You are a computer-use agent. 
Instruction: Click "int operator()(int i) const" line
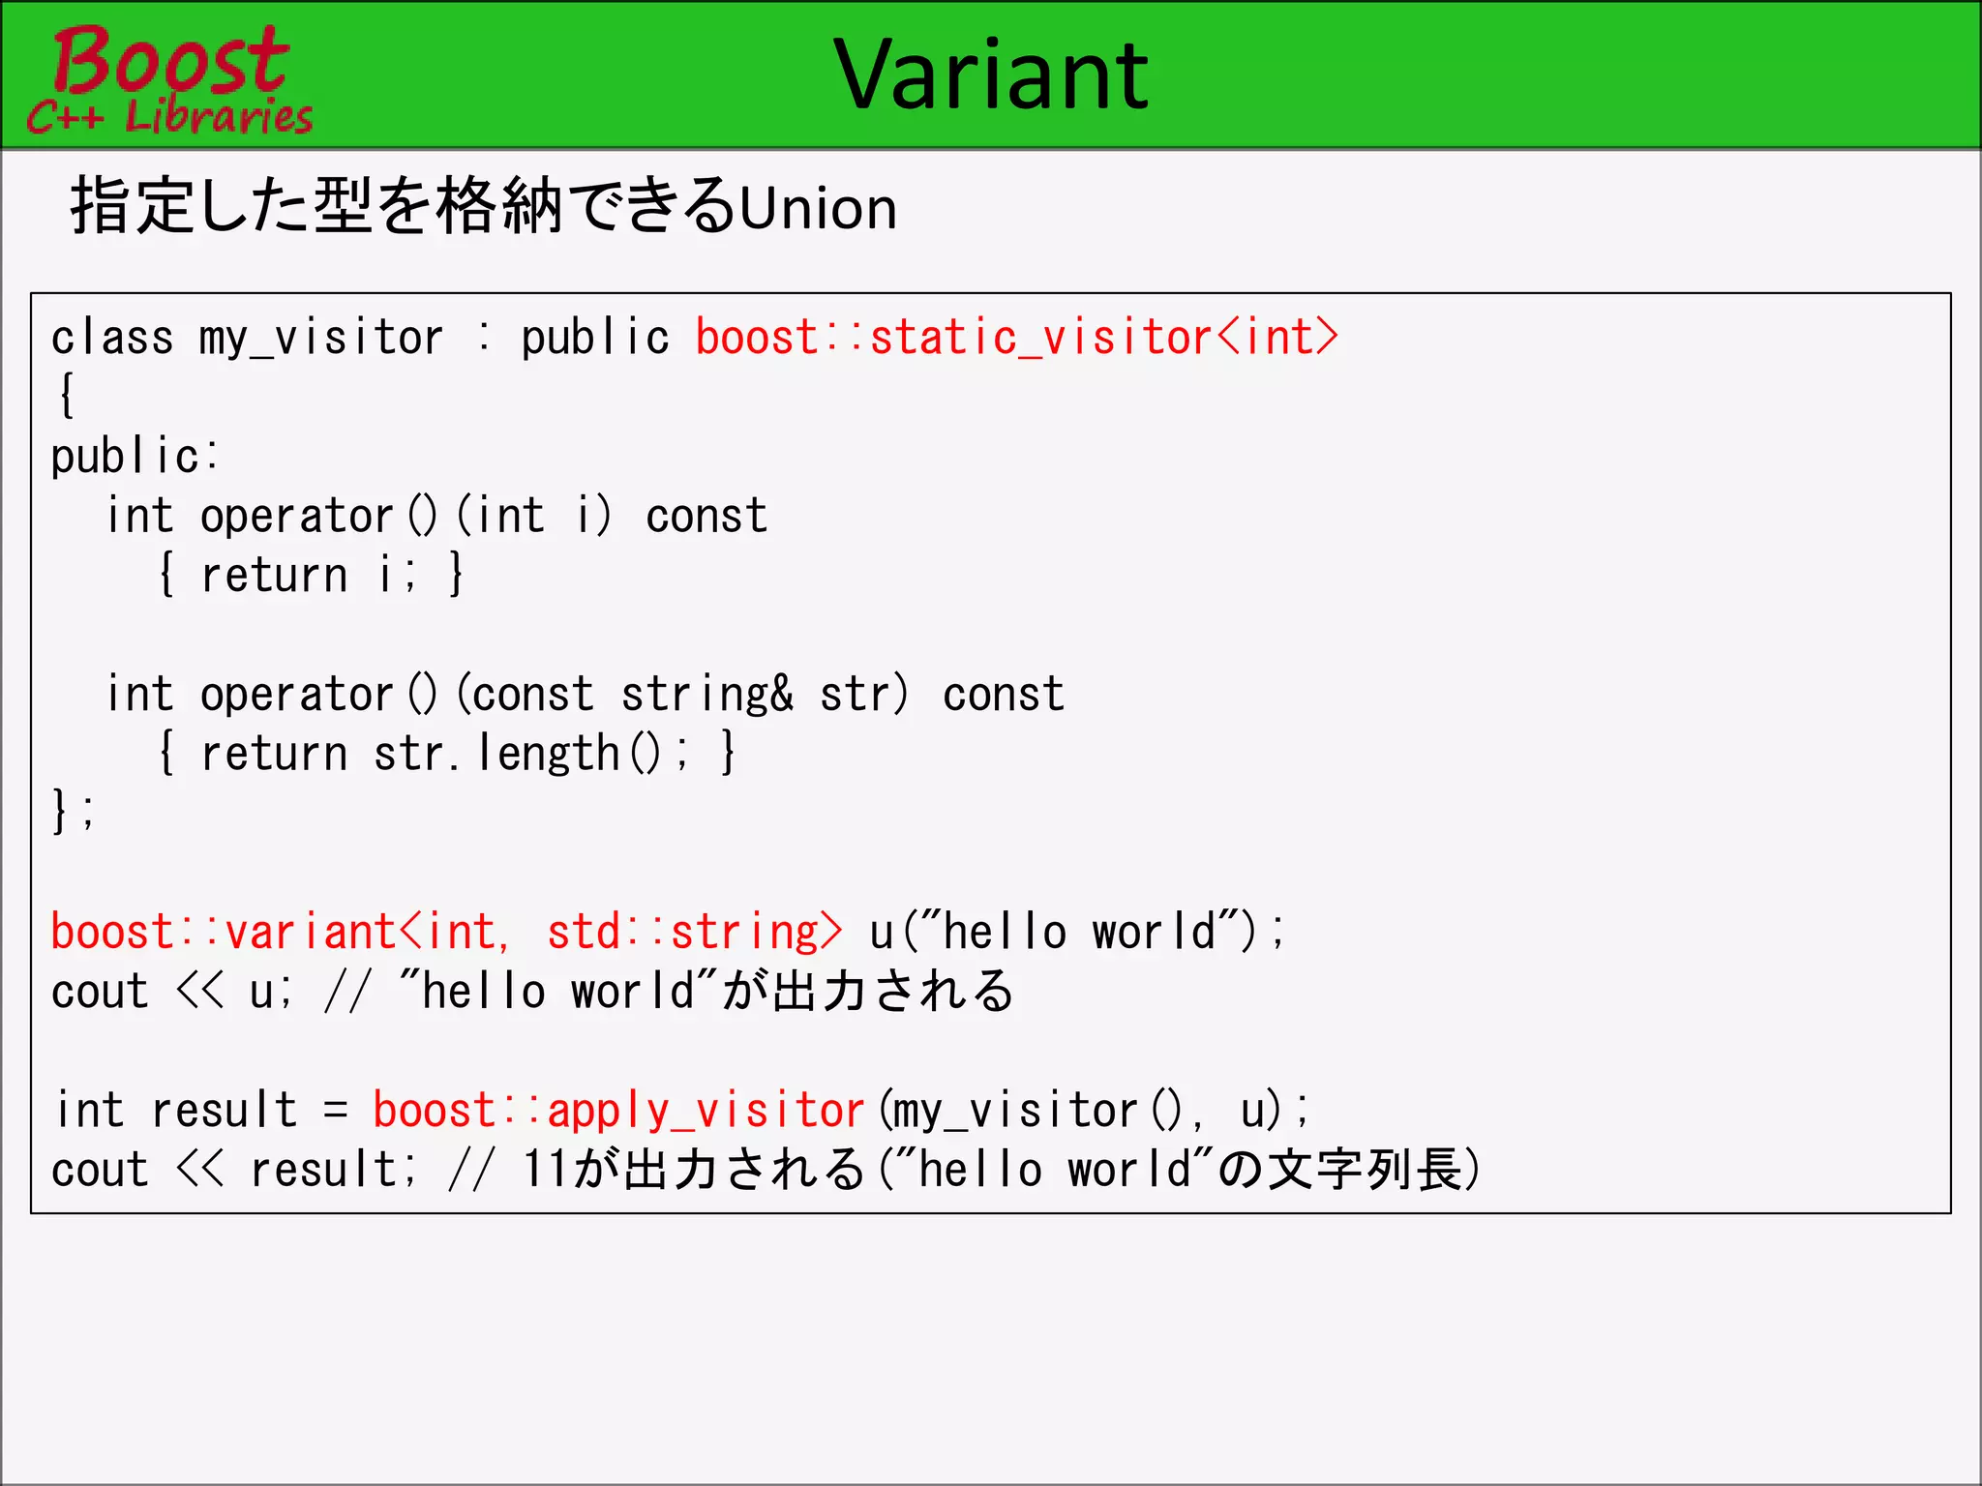436,515
